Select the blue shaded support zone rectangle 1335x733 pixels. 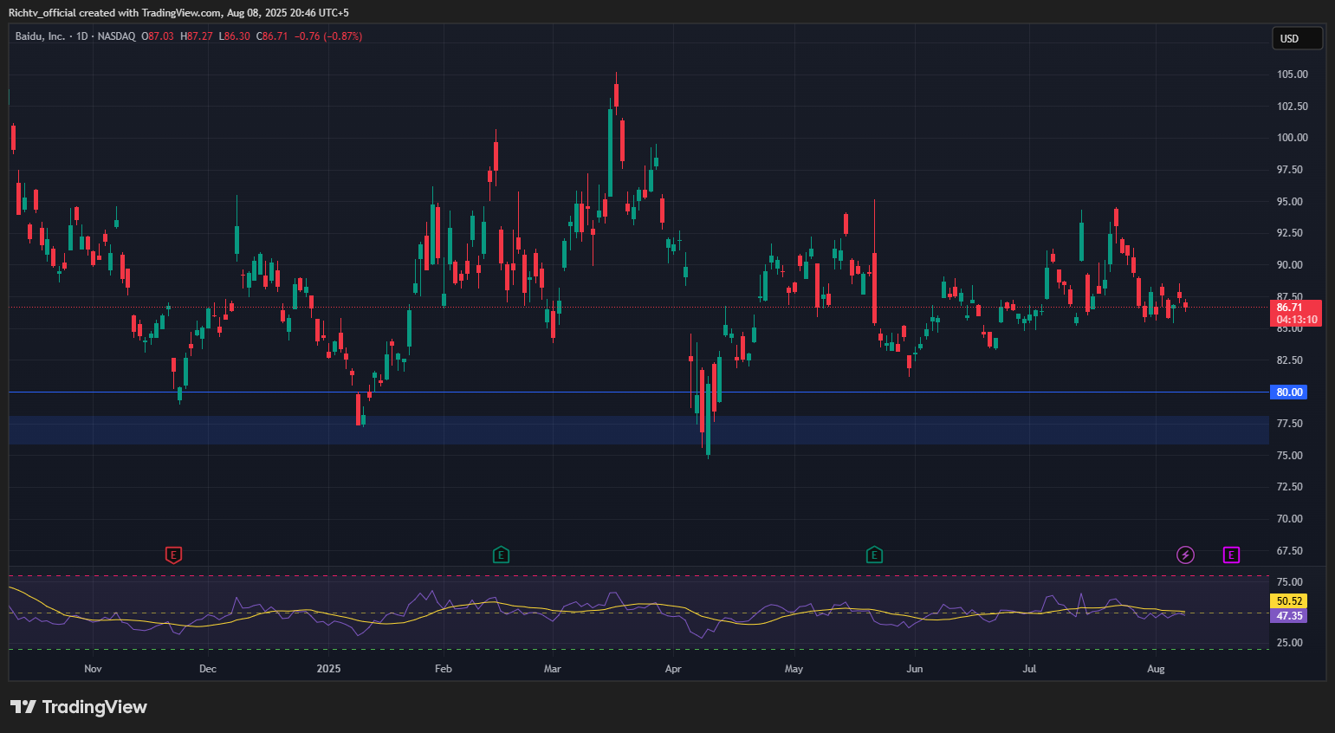pos(606,431)
